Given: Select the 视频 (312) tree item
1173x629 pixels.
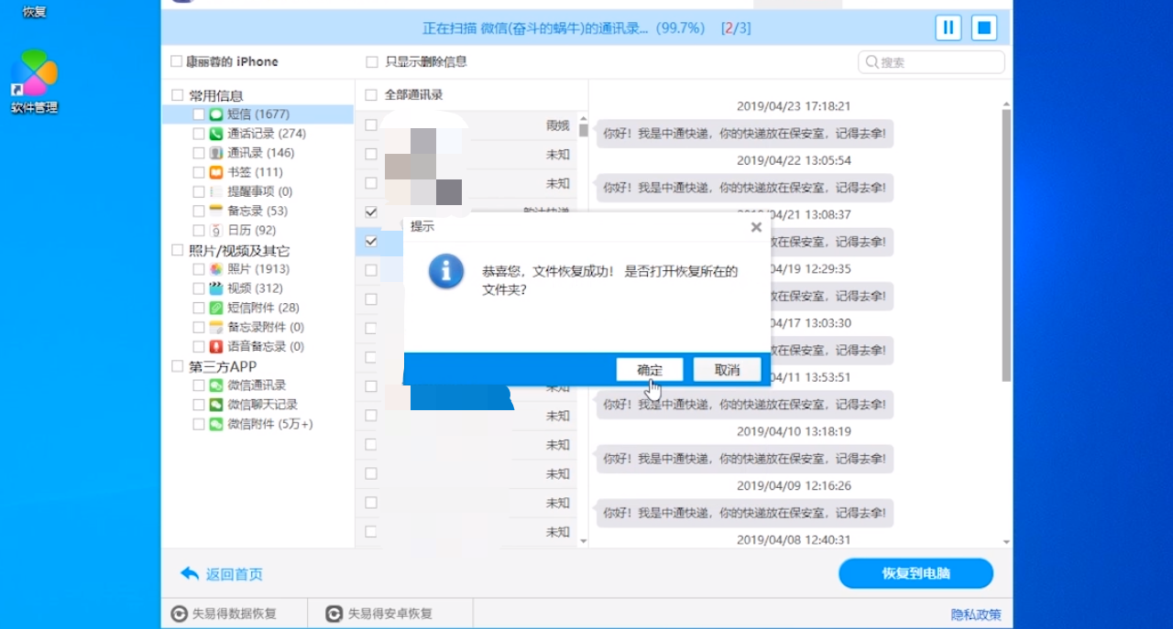Looking at the screenshot, I should click(x=255, y=288).
